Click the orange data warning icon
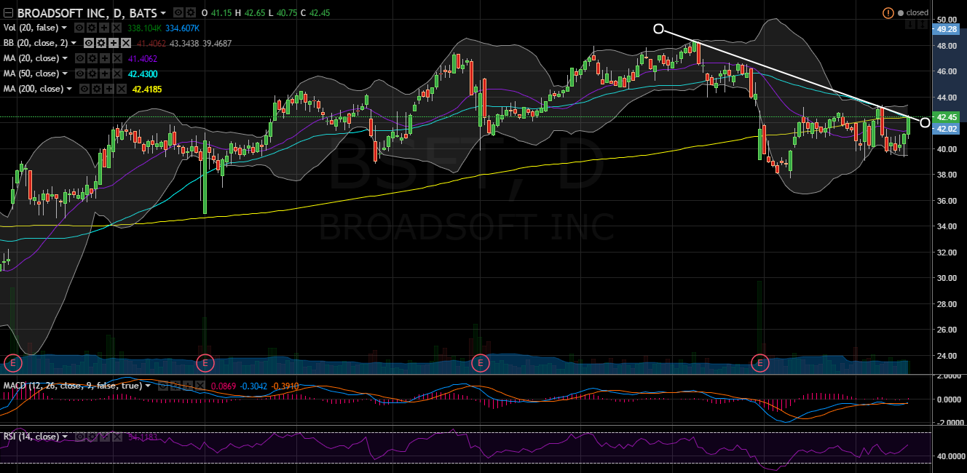Screen dimensions: 967x473 point(888,13)
